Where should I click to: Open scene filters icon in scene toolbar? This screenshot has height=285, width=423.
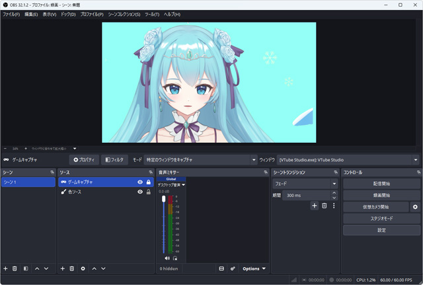point(26,268)
